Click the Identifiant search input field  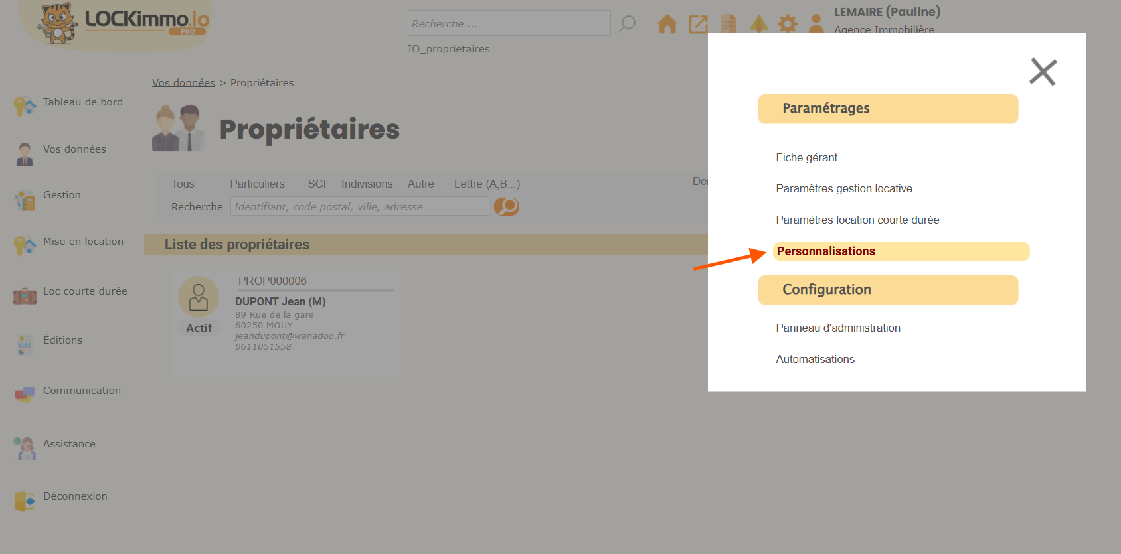tap(359, 206)
